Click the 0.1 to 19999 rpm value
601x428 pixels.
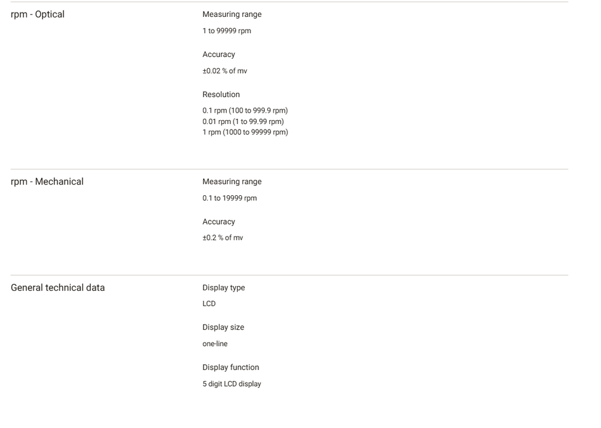pyautogui.click(x=230, y=198)
